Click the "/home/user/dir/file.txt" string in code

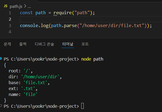112,26
